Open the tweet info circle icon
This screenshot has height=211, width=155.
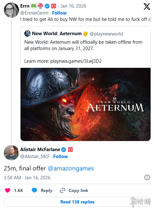pyautogui.click(x=147, y=177)
